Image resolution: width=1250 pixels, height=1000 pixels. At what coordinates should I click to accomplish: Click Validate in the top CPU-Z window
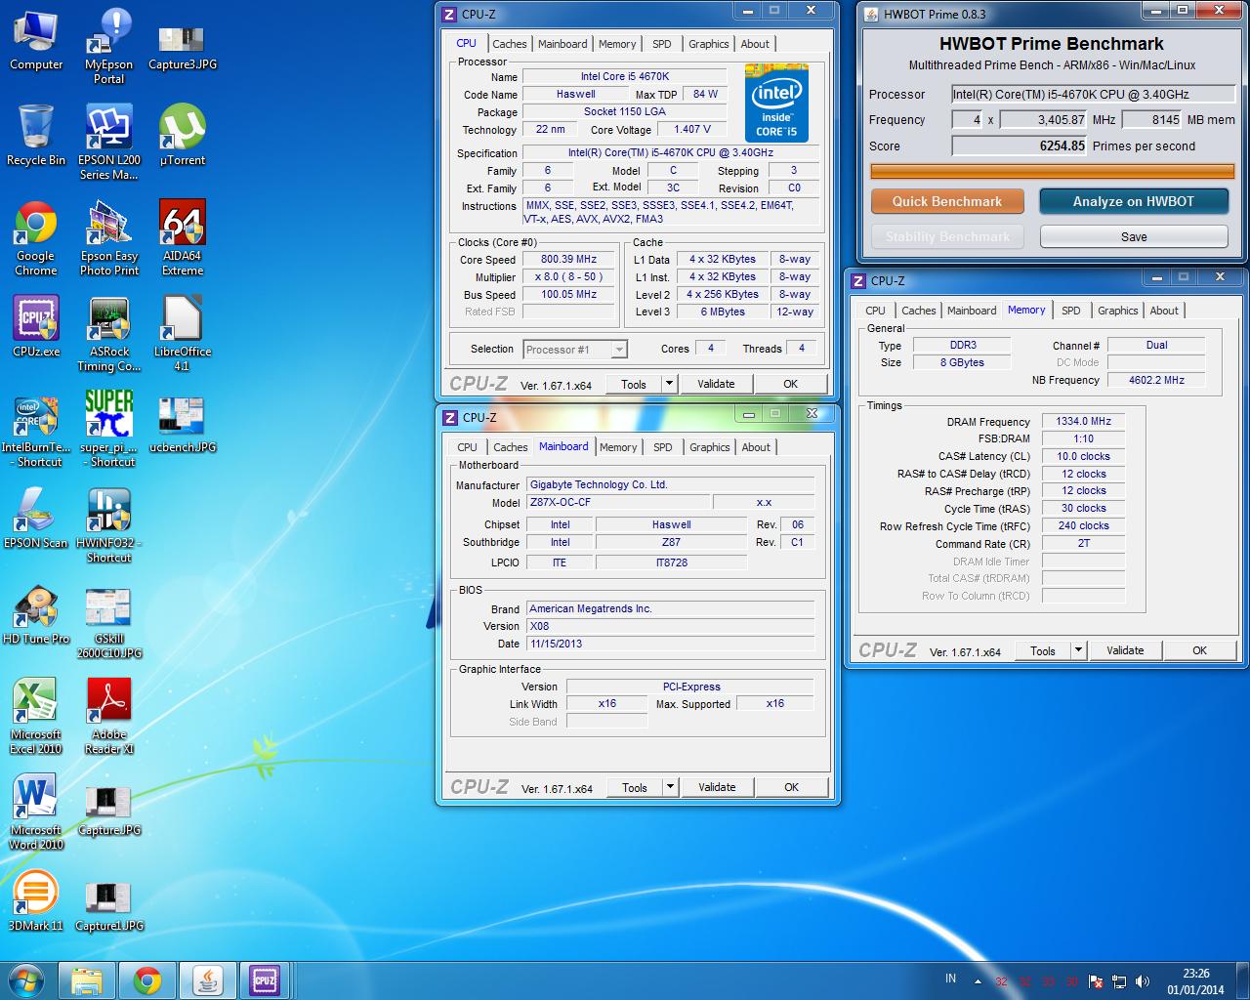point(716,384)
